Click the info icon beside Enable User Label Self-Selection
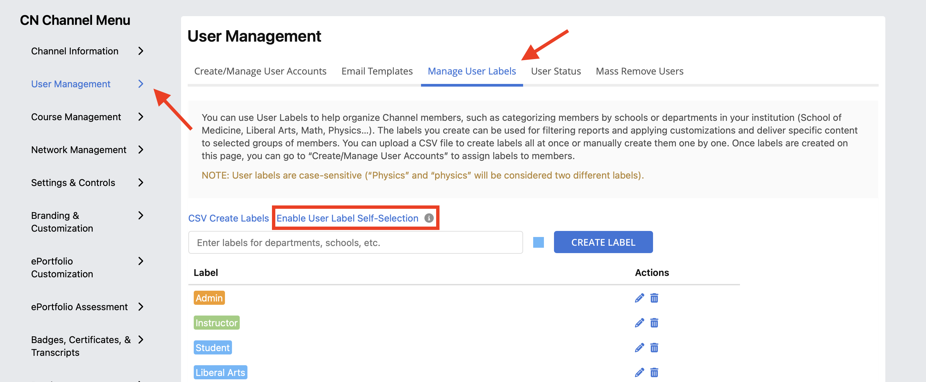926x382 pixels. pyautogui.click(x=428, y=218)
